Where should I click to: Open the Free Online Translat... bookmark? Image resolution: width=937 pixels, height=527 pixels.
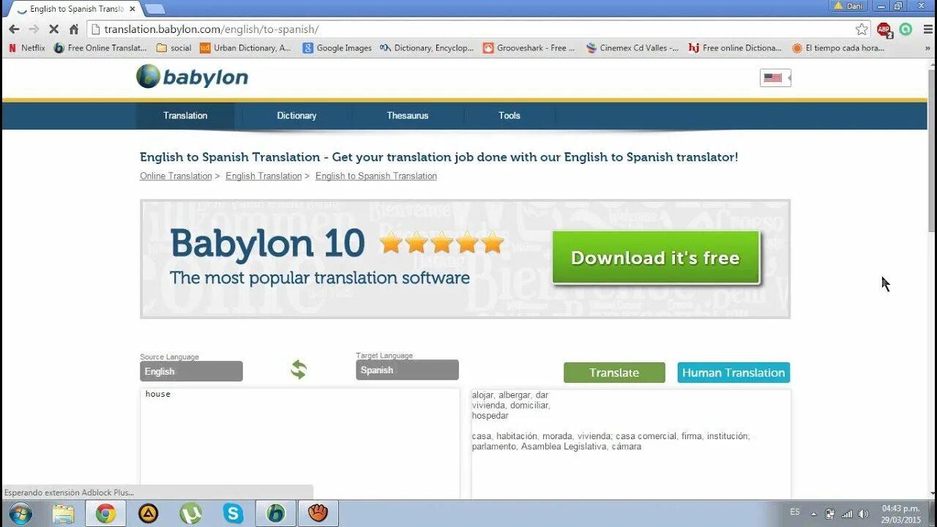pyautogui.click(x=100, y=48)
